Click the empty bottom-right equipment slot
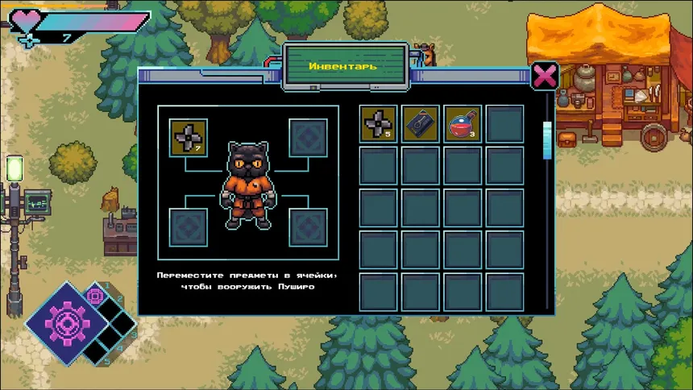 [308, 227]
